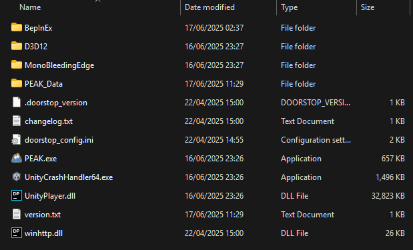Select the MonoBleedingEdge folder icon
Image resolution: width=413 pixels, height=250 pixels.
pyautogui.click(x=16, y=65)
